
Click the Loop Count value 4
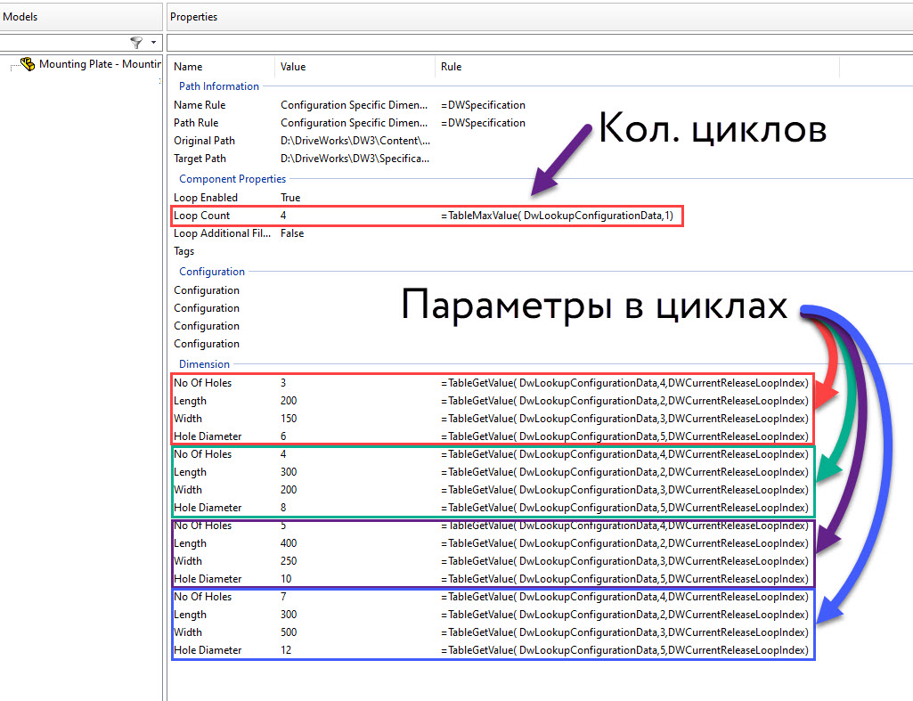coord(283,216)
